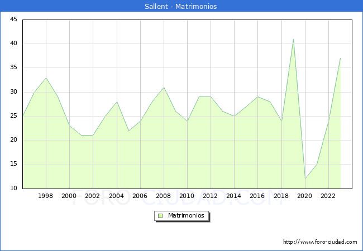Open the http://www.foro-ciudad.com link
363x251 pixels.
320,242
